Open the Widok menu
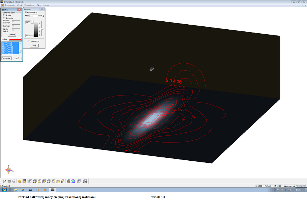Viewport: 307px width, 202px height. click(x=19, y=5)
